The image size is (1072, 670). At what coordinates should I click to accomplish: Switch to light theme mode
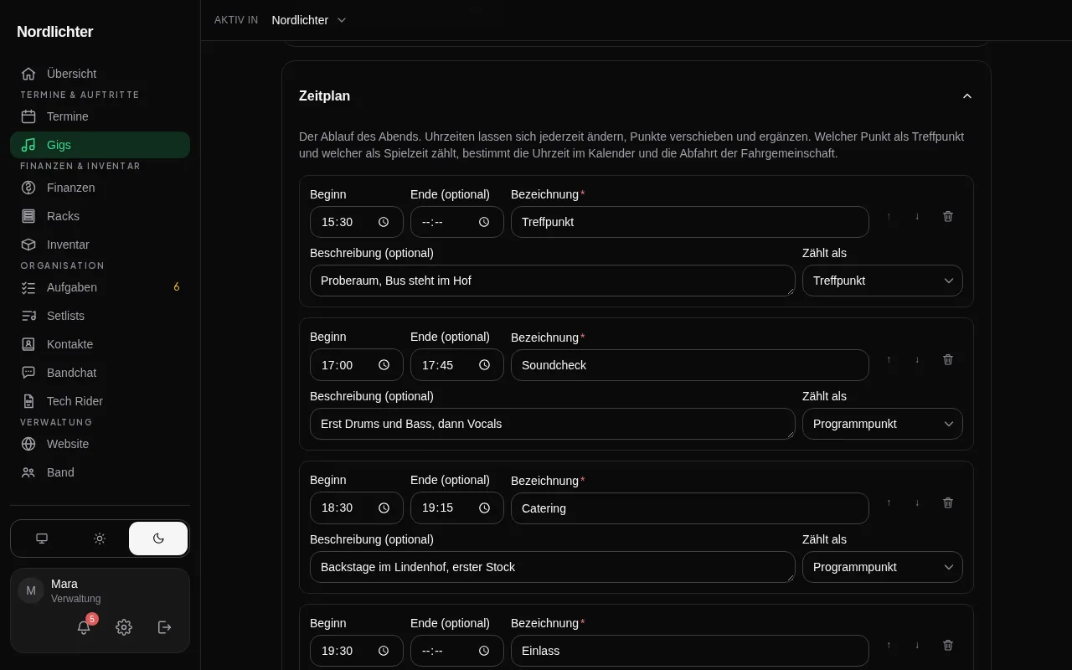click(100, 539)
